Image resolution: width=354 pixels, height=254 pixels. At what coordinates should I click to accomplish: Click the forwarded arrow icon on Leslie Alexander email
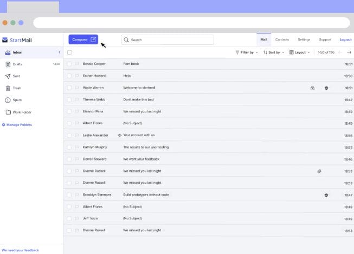(120, 135)
